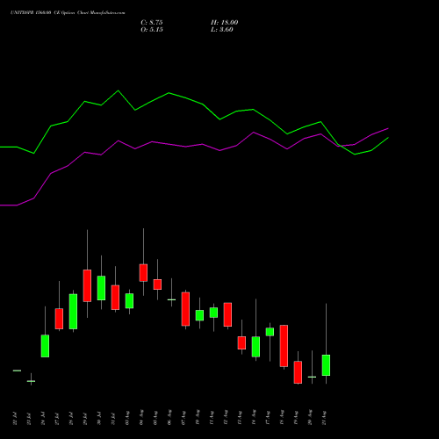Click the 18 Aug date label
This screenshot has height=439, width=439.
point(282,418)
